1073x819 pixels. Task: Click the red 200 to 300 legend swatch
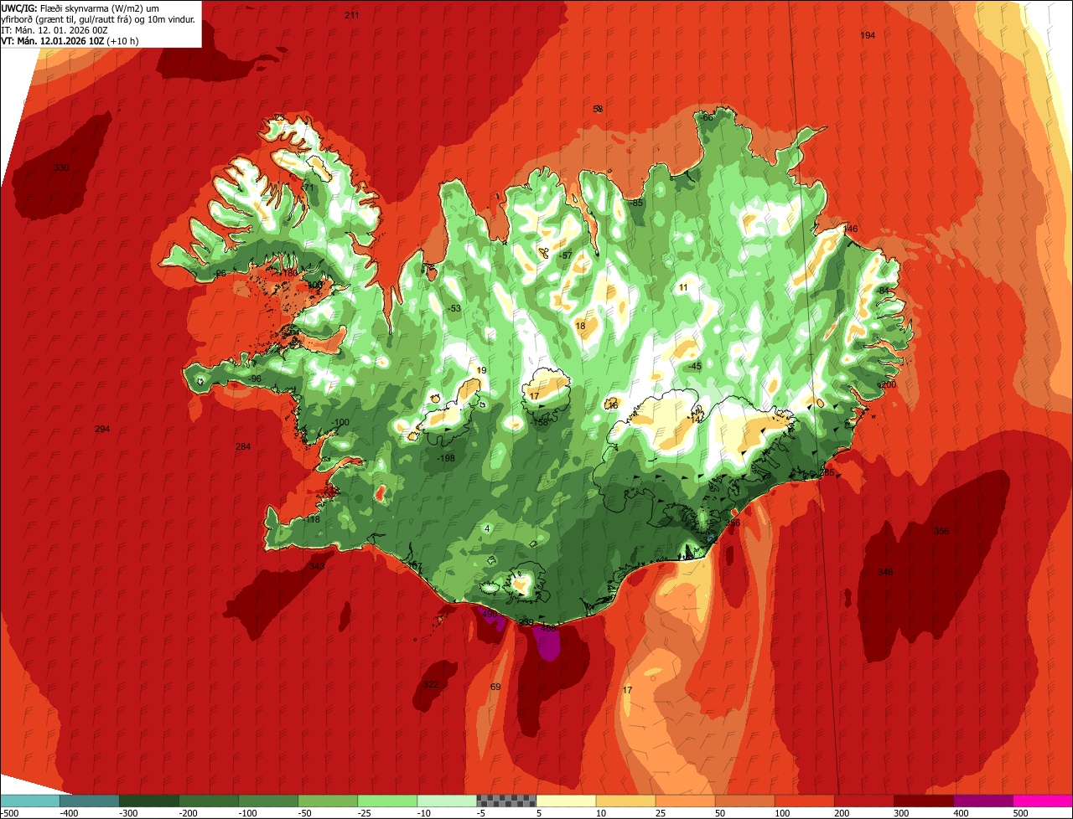coord(863,801)
